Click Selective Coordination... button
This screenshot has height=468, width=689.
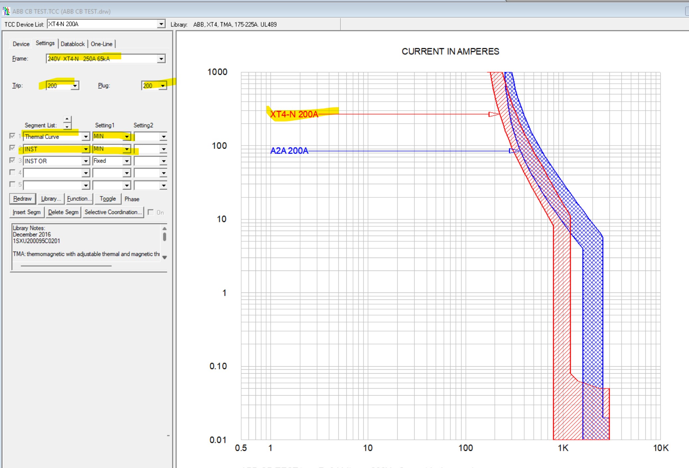click(113, 212)
